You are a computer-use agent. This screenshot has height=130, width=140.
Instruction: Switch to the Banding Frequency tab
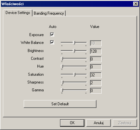[x=49, y=13]
